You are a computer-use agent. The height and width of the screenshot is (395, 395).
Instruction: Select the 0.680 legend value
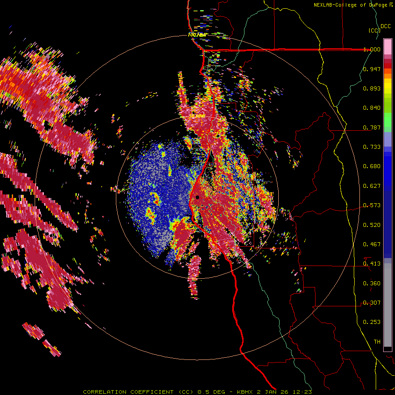tap(372, 166)
